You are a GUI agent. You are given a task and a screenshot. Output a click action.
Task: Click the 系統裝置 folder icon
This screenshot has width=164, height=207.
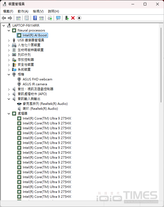coord(14,70)
